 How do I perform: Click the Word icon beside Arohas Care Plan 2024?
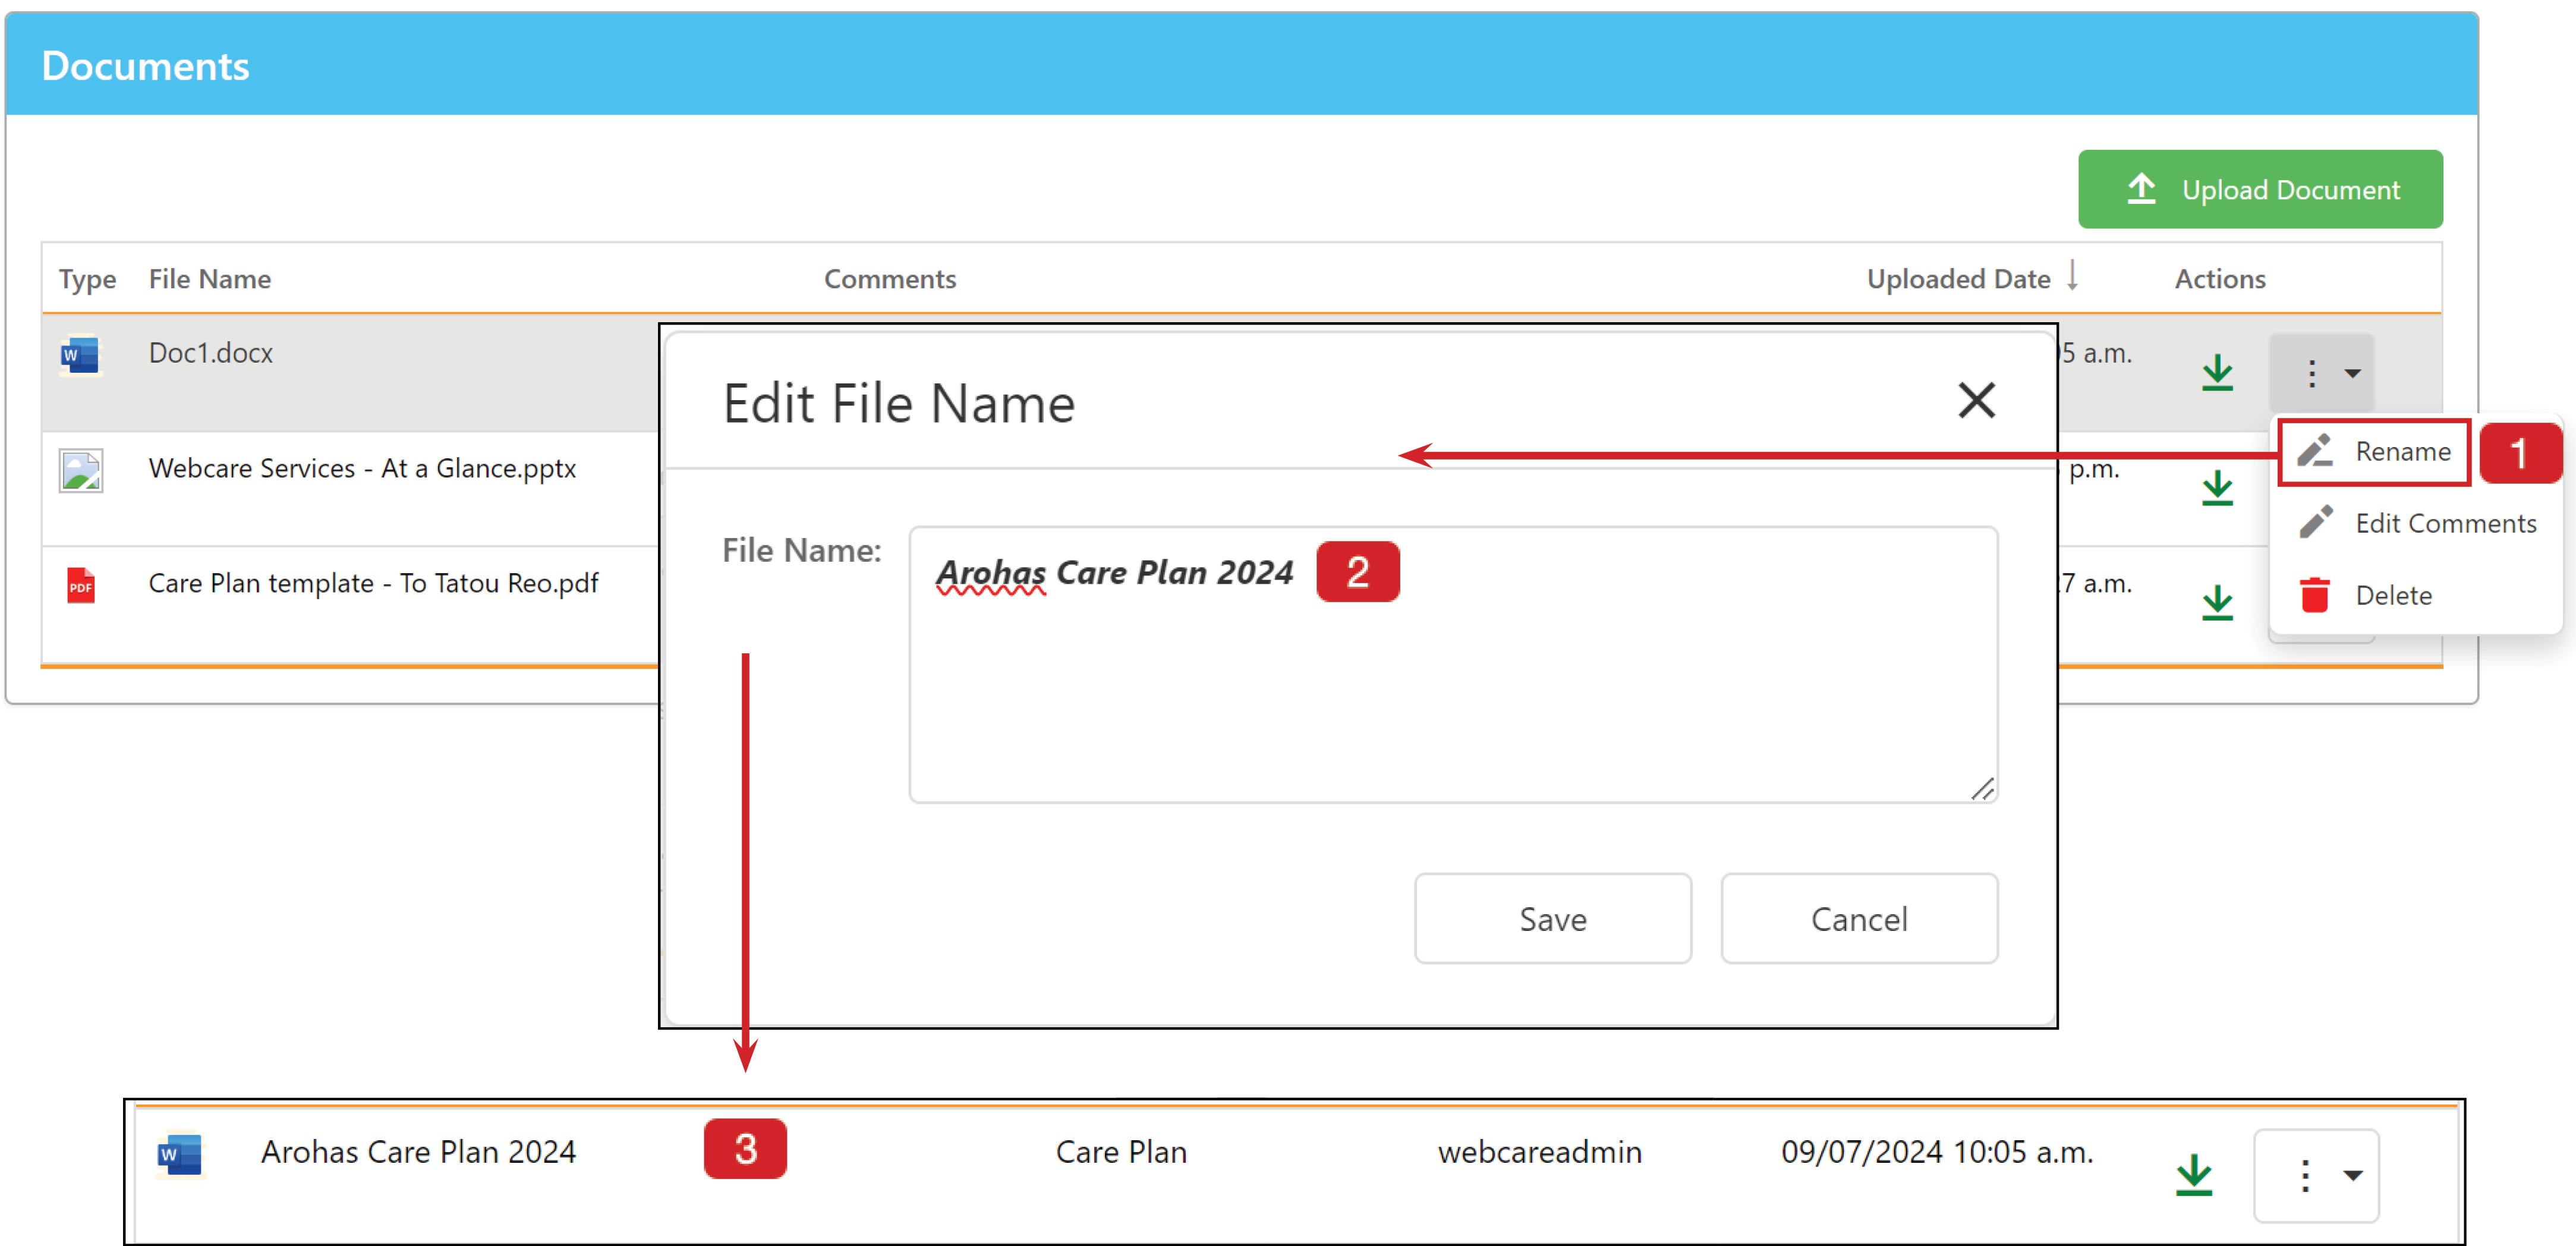tap(180, 1154)
